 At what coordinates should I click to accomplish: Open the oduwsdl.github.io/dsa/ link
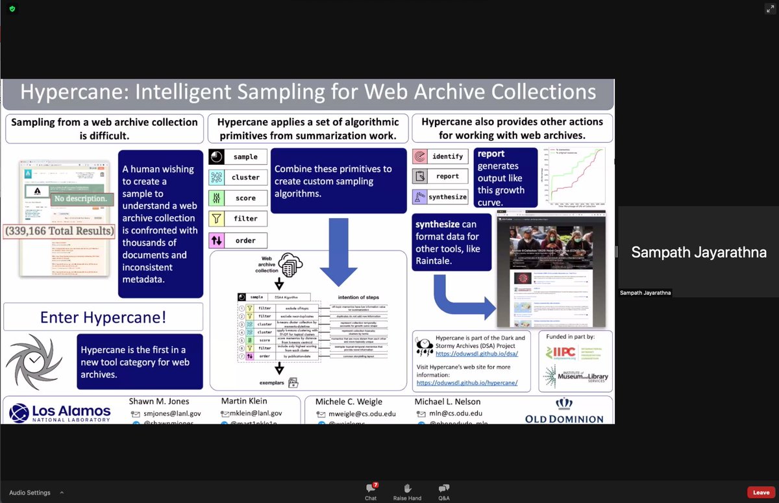click(x=476, y=354)
